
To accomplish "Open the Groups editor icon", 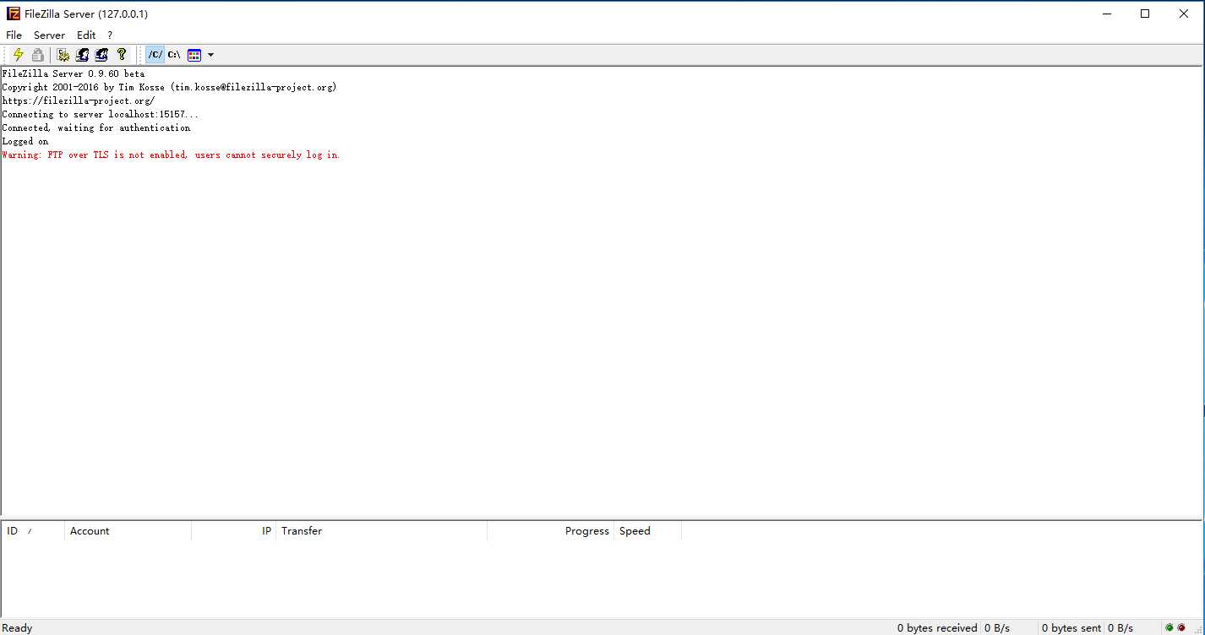I will point(101,55).
